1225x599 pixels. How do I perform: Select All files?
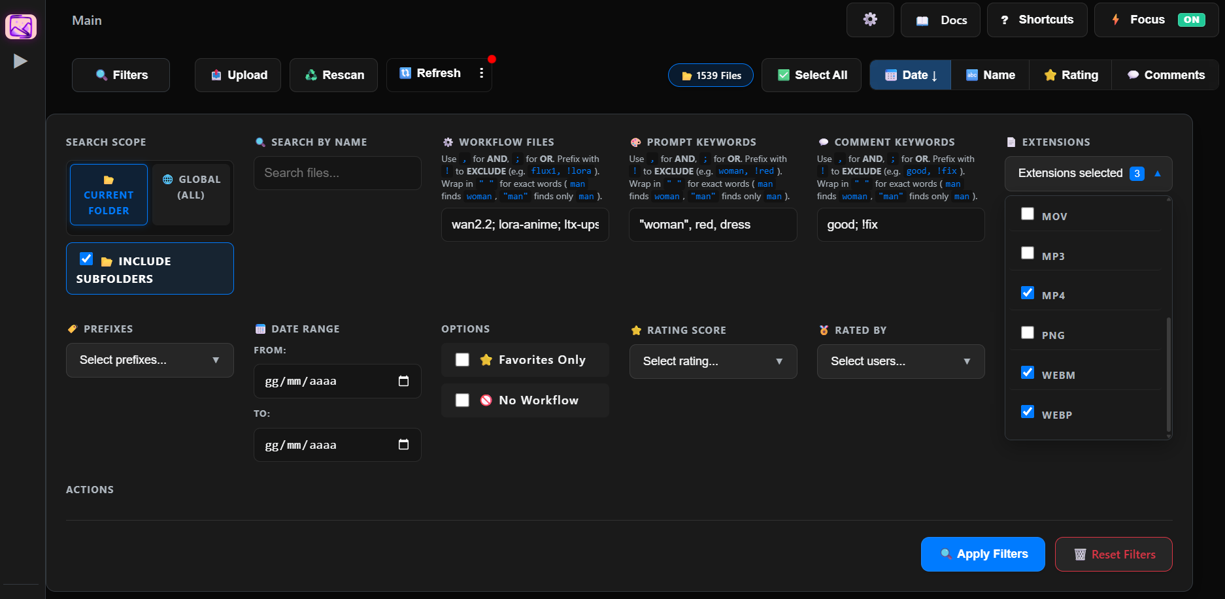point(811,75)
